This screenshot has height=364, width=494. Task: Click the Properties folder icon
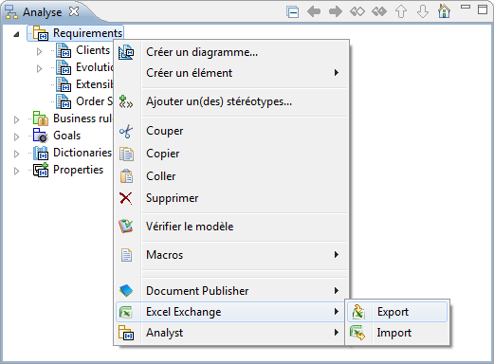click(41, 170)
